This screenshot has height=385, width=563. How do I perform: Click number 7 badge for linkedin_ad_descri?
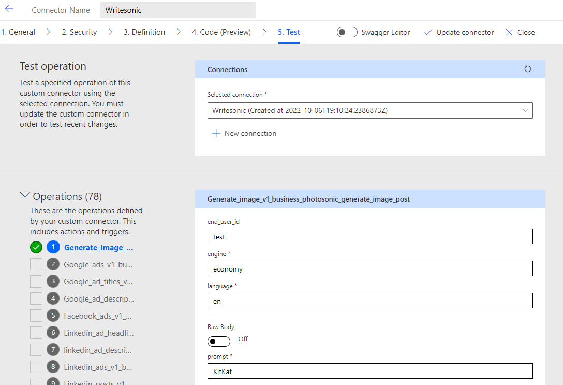pos(53,350)
